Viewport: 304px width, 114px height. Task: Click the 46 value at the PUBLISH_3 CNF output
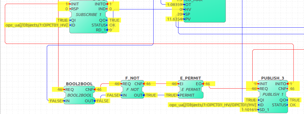(292, 89)
